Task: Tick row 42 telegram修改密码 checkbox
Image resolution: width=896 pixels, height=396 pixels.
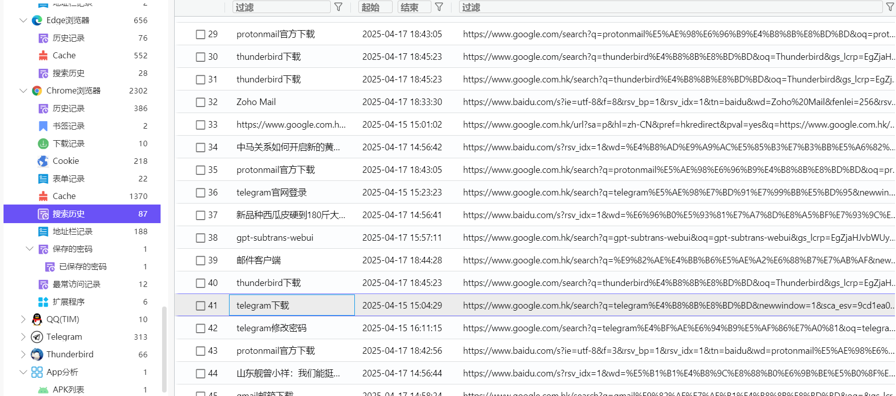Action: pos(201,329)
